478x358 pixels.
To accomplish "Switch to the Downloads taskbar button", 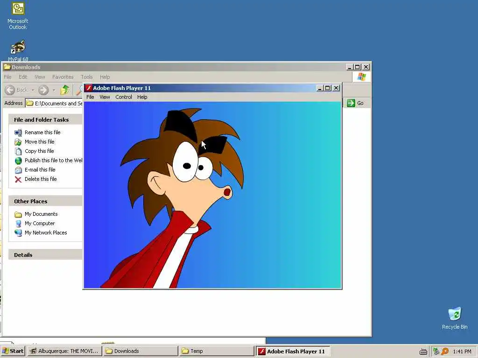I will pyautogui.click(x=141, y=351).
